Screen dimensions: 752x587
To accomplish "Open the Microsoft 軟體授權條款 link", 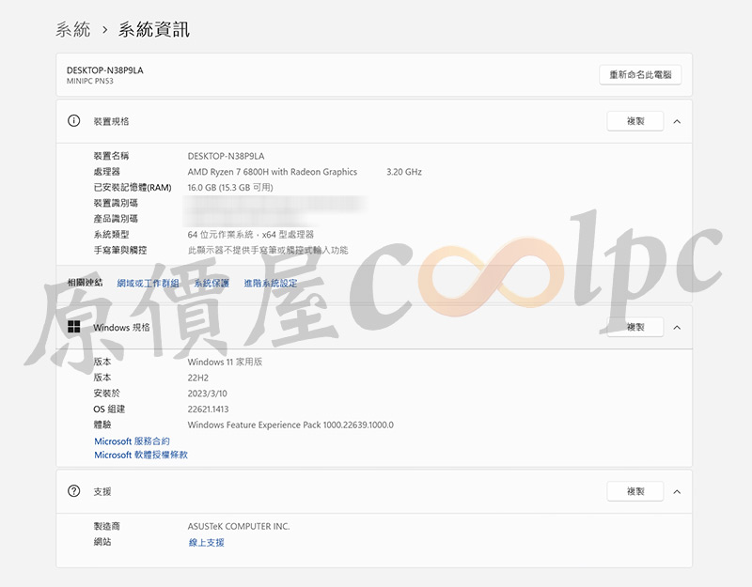I will click(x=141, y=455).
